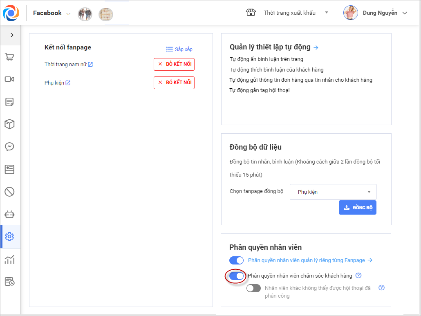Toggle 'Phân quyền nhân viên chăm sóc khách hàng' switch
The height and width of the screenshot is (316, 421).
(x=236, y=276)
